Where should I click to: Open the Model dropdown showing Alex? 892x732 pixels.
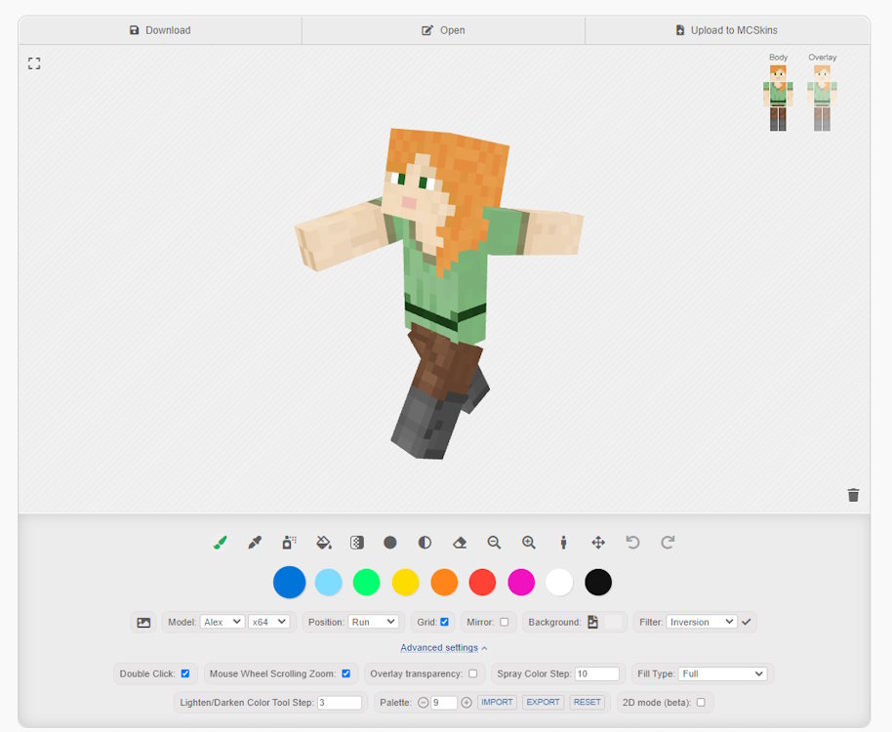[223, 622]
